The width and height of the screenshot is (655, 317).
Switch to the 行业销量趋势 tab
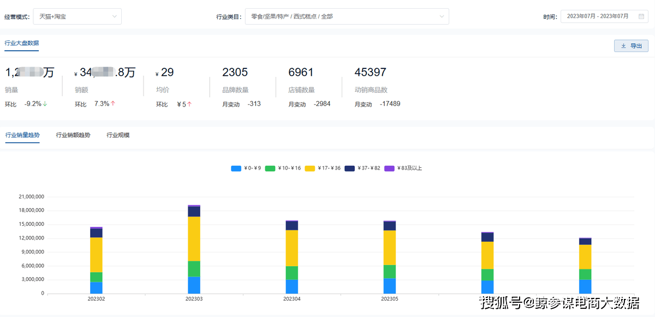click(x=22, y=135)
